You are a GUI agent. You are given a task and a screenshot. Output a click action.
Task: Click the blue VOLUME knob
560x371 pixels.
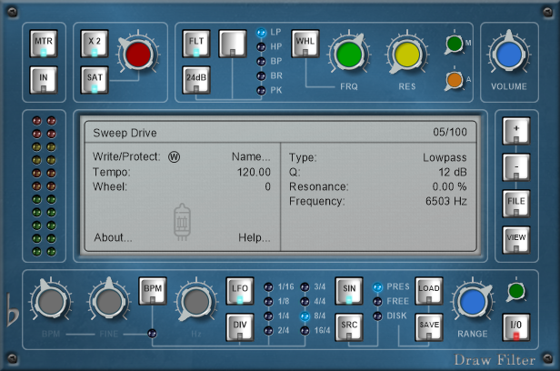pyautogui.click(x=509, y=55)
